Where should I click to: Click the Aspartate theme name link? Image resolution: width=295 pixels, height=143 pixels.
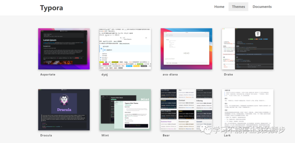[48, 74]
